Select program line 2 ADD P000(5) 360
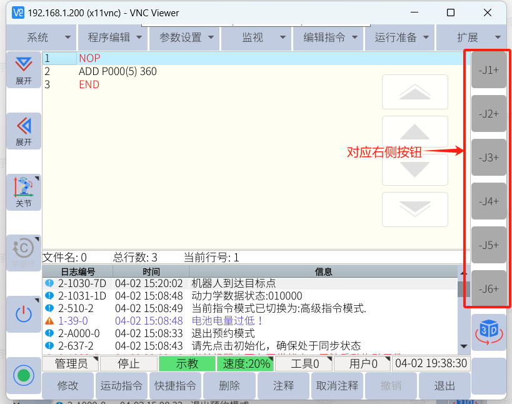 (118, 71)
